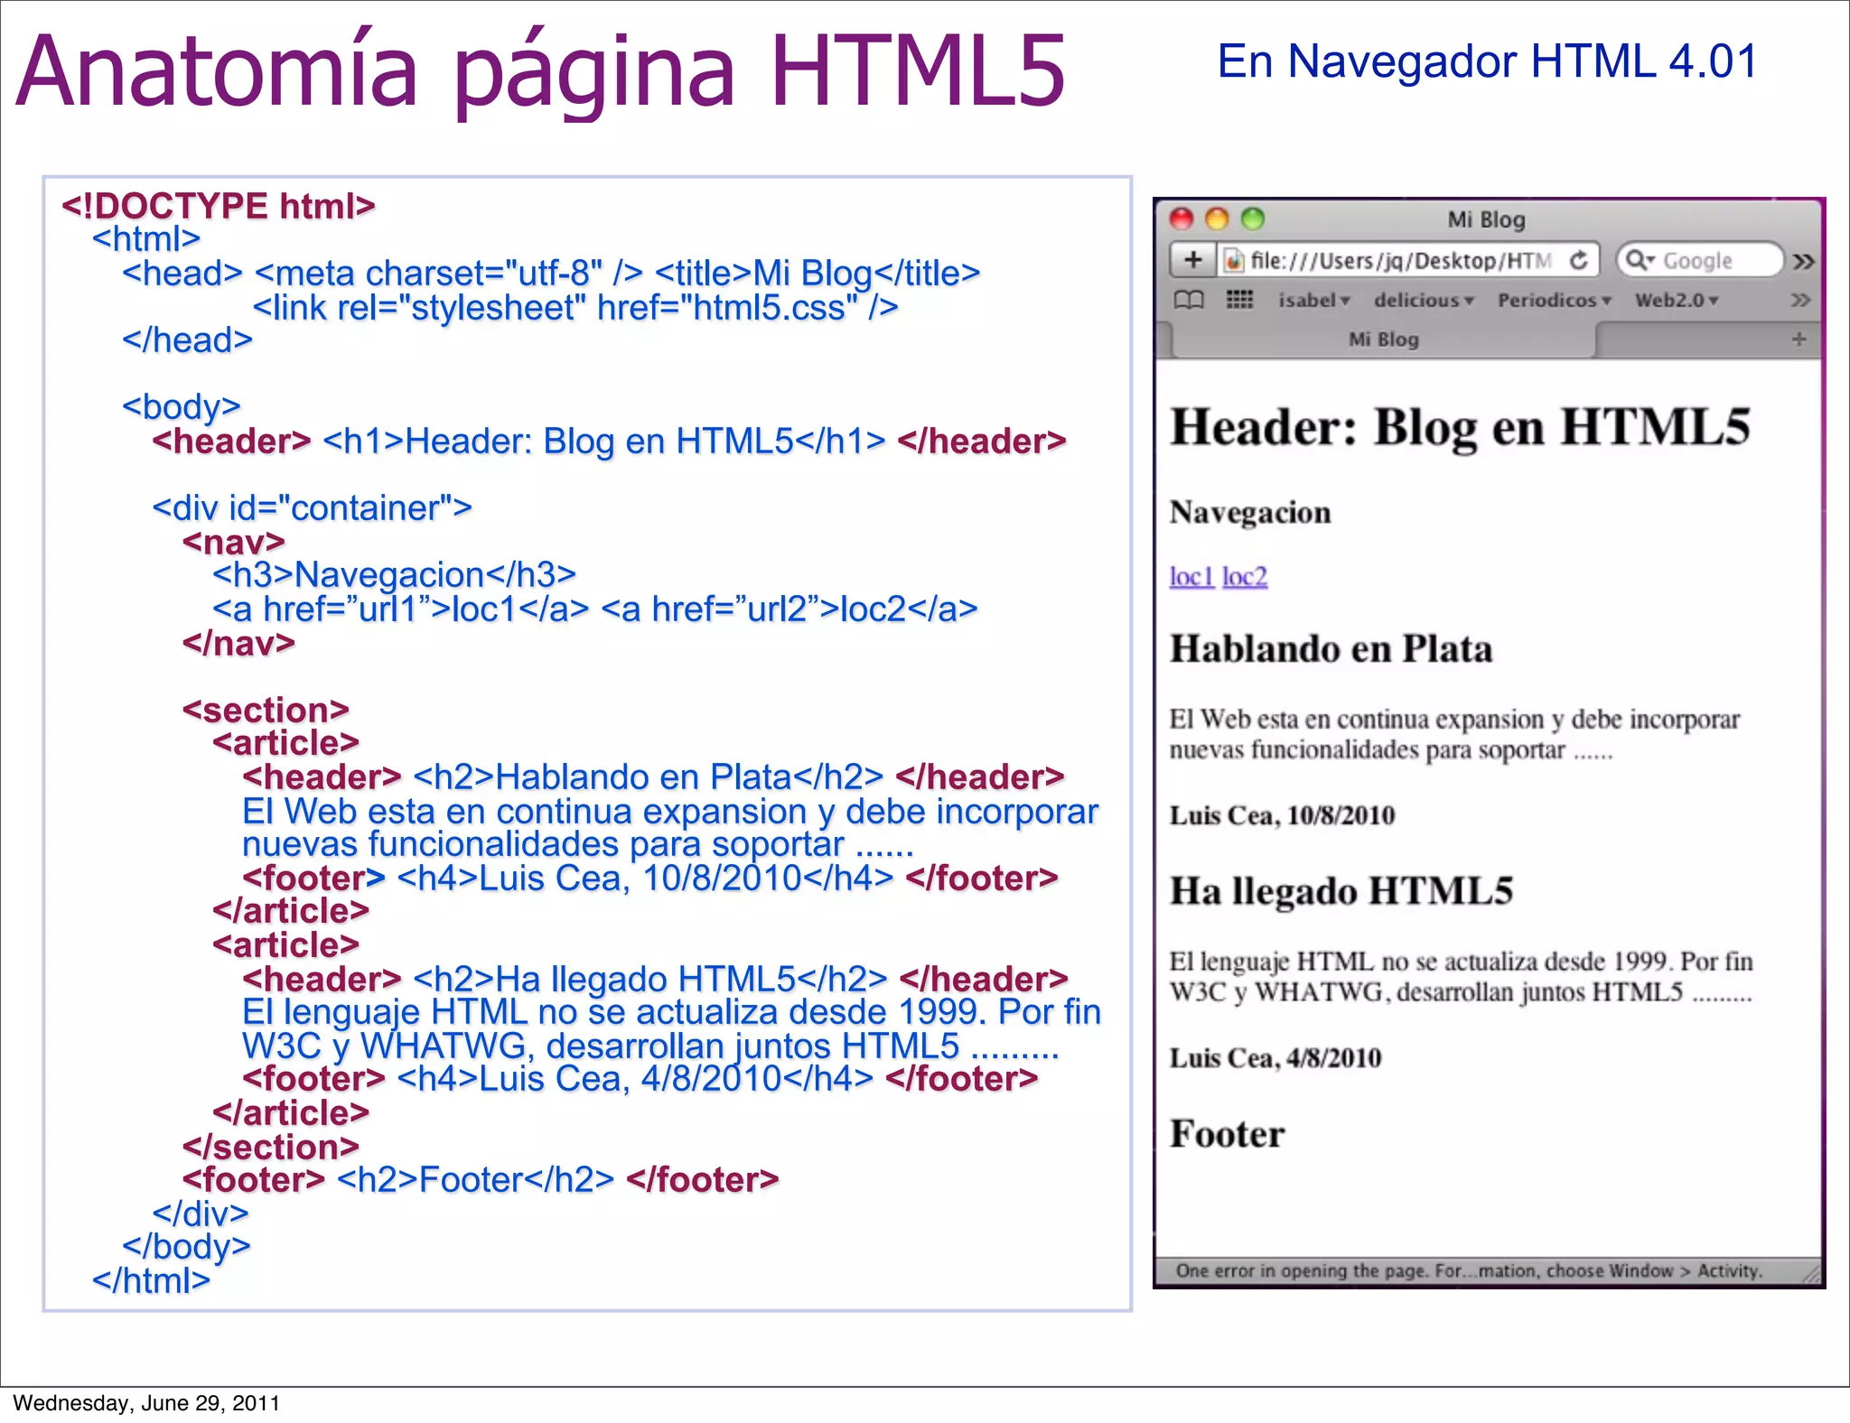Click the Navegacion heading in the browser
This screenshot has height=1423, width=1850.
pyautogui.click(x=1250, y=512)
